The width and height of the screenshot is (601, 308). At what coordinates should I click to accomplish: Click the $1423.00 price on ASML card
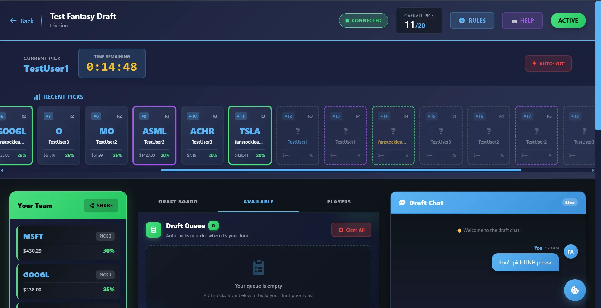147,155
